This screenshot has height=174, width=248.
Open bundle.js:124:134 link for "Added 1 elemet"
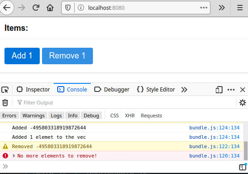(214, 137)
